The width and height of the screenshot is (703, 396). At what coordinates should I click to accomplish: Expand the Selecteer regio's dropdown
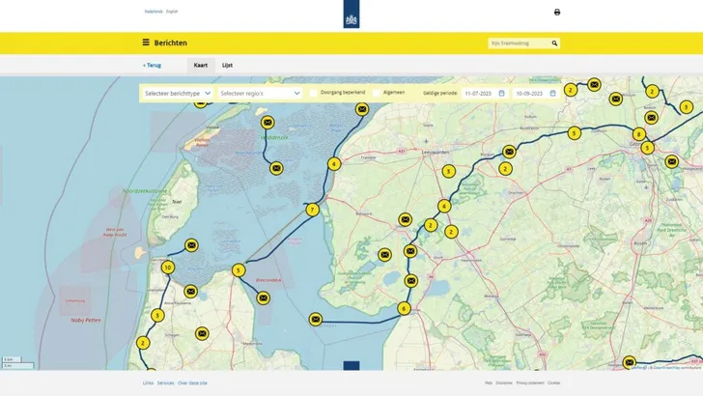[x=259, y=94]
